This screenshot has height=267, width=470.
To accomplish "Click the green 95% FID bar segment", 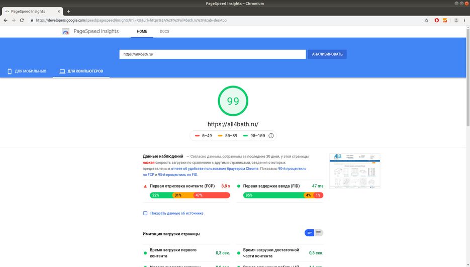I will coord(273,195).
